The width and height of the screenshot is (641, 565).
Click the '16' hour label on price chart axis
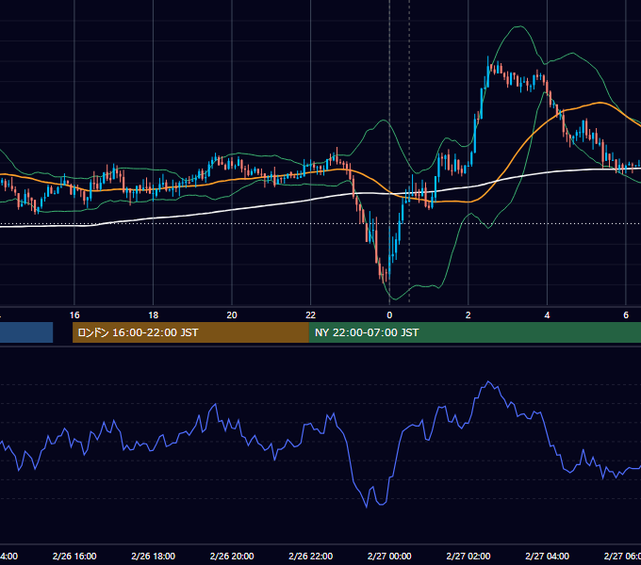click(74, 315)
